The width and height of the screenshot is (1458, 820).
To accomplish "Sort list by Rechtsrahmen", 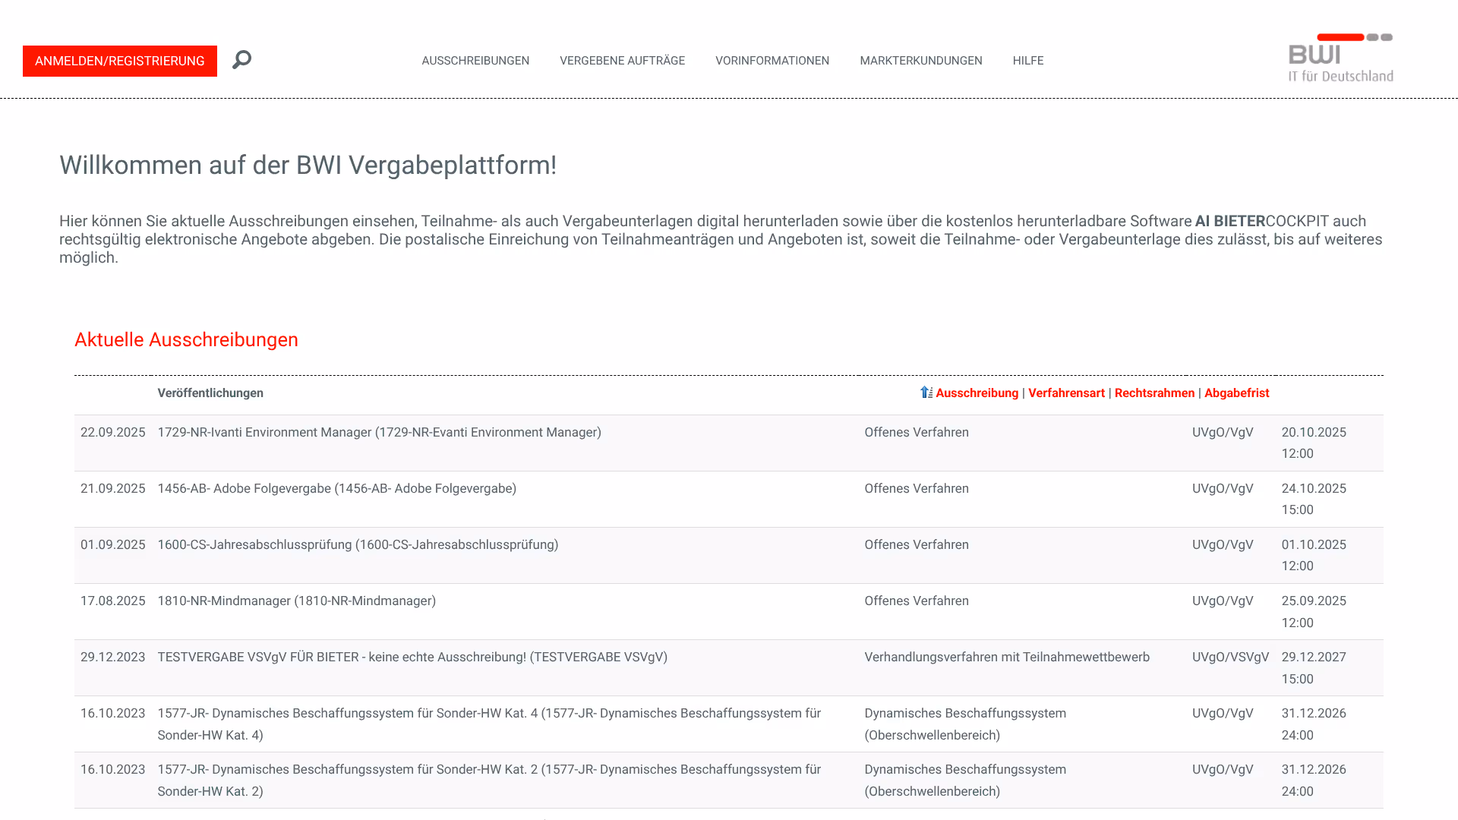I will coord(1154,393).
